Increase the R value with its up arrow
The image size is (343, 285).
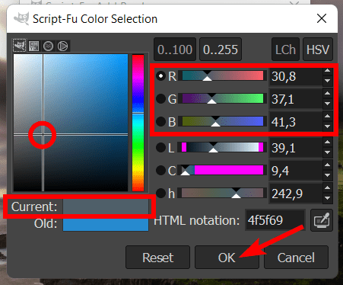click(328, 71)
